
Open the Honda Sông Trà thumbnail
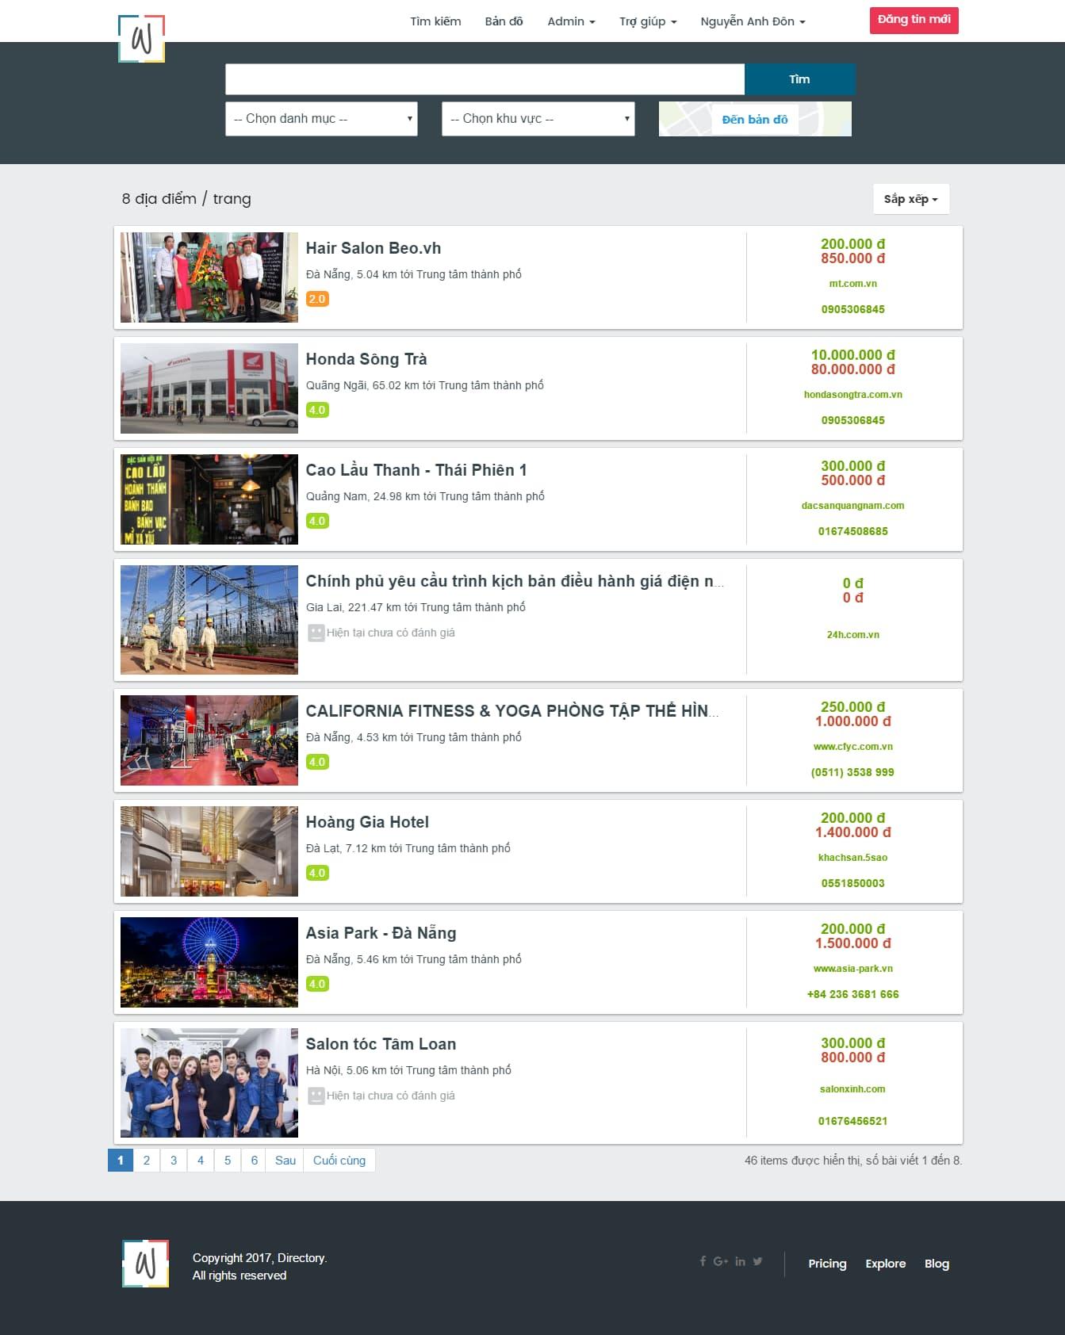pyautogui.click(x=209, y=388)
